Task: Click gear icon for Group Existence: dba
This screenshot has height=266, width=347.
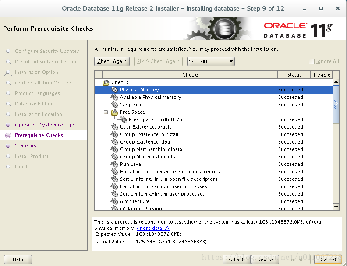Action: pyautogui.click(x=115, y=142)
